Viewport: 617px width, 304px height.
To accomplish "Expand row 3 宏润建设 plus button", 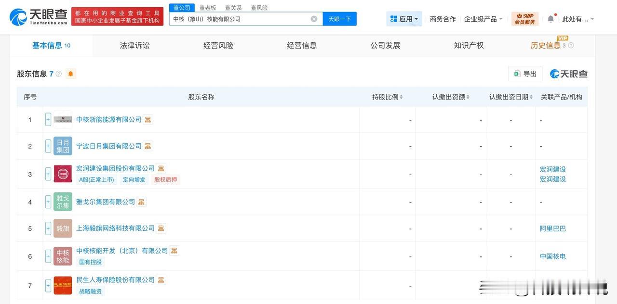I will click(x=48, y=174).
